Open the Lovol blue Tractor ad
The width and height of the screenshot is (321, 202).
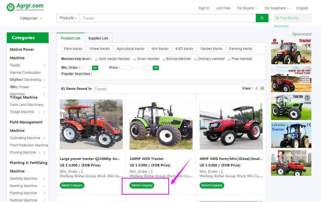tap(291, 135)
